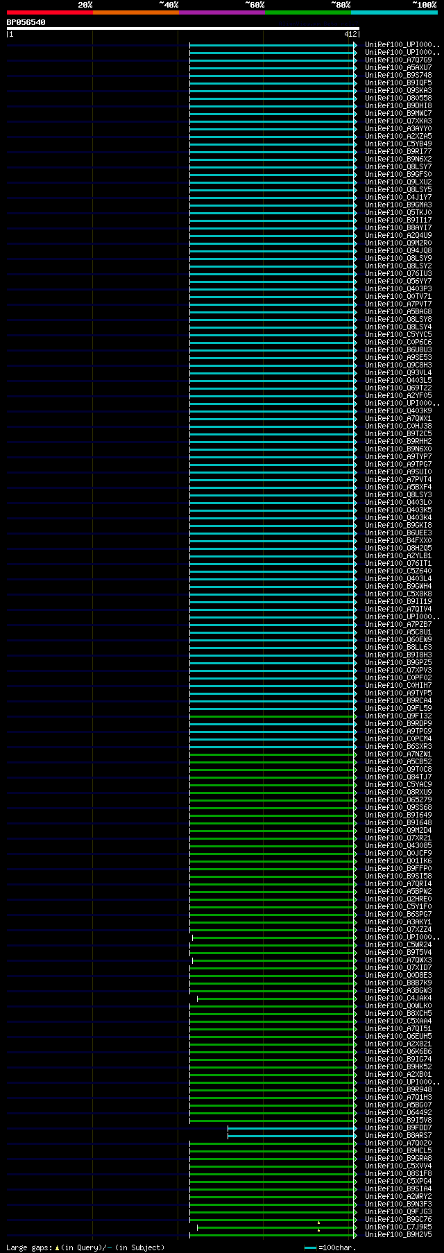Open entry UniRef100_Q84TJ7
The height and width of the screenshot is (1253, 444).
[x=398, y=777]
